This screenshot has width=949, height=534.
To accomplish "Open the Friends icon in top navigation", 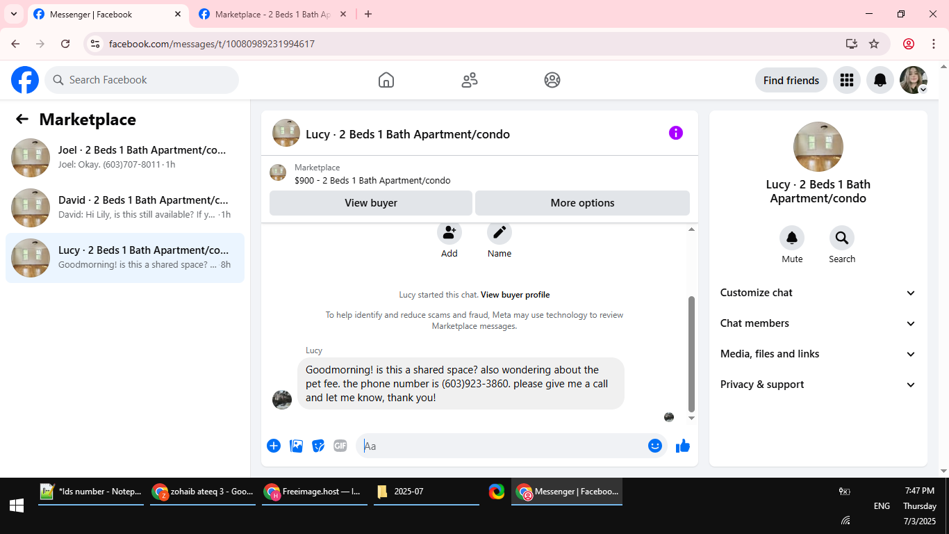I will coord(470,80).
